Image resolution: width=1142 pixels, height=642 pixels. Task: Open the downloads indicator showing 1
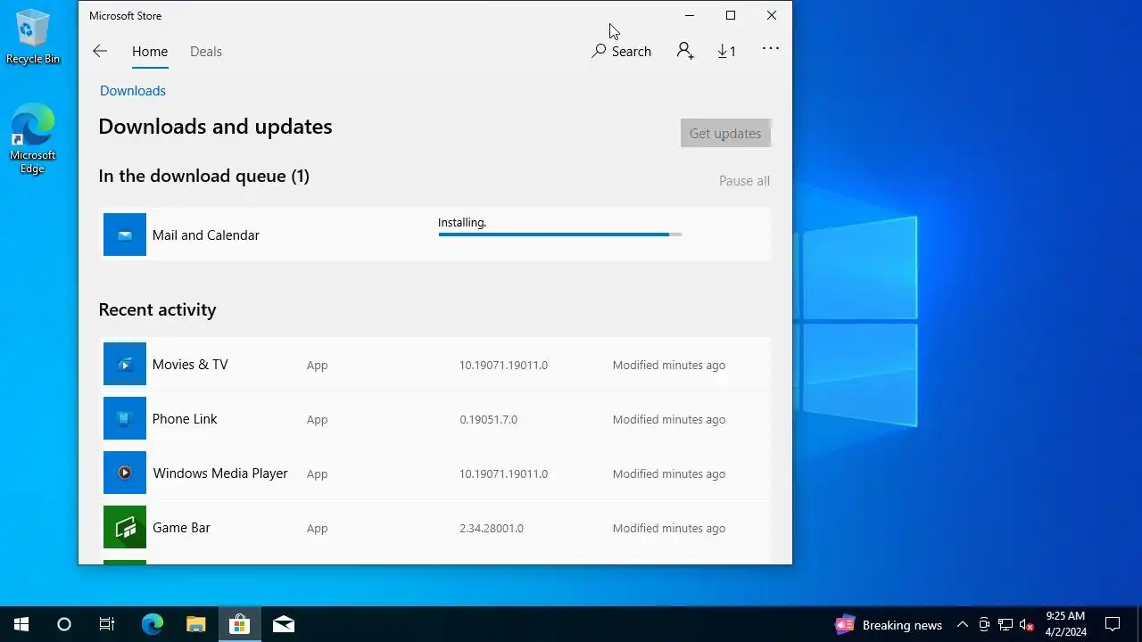point(726,52)
